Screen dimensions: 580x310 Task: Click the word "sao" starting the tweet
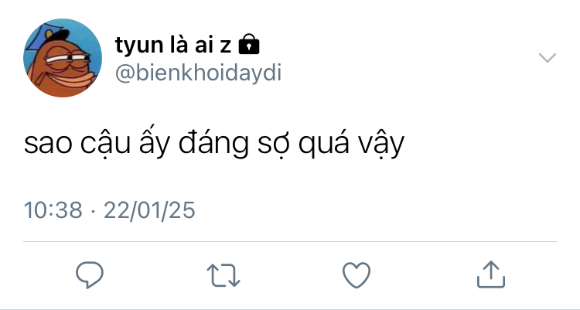[48, 144]
